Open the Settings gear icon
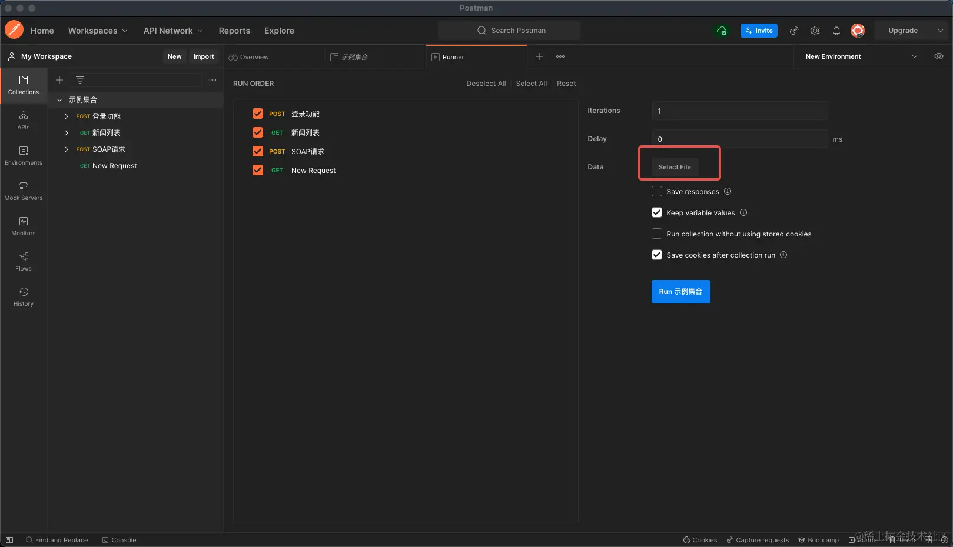The width and height of the screenshot is (953, 547). pyautogui.click(x=815, y=31)
